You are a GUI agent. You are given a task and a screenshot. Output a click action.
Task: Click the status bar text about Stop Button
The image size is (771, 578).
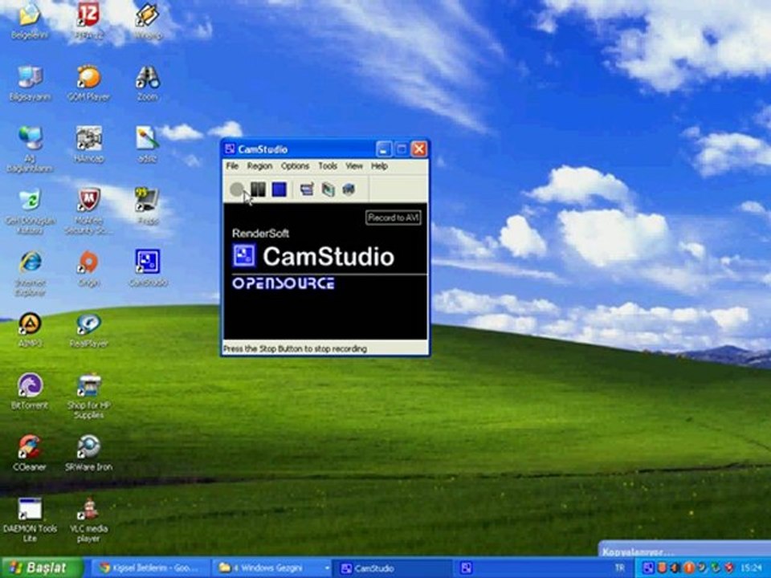coord(295,348)
